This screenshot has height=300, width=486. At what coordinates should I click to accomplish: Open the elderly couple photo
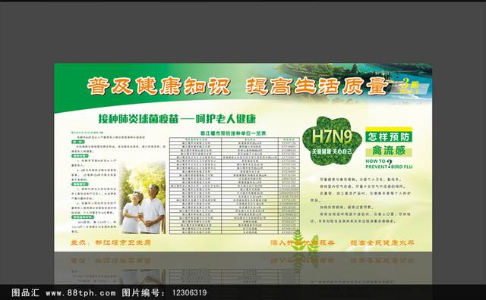[x=143, y=198]
